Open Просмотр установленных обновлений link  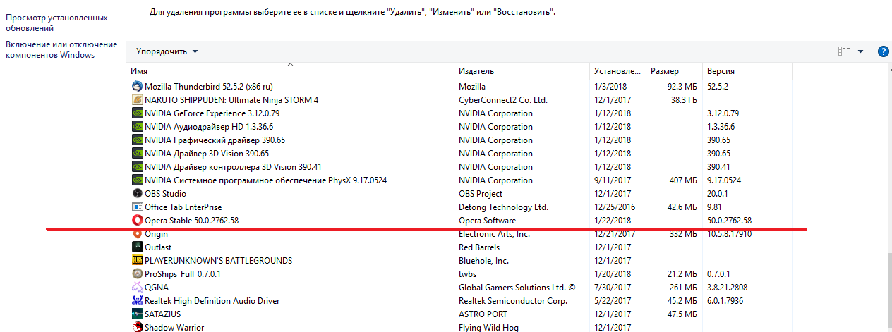[x=56, y=23]
